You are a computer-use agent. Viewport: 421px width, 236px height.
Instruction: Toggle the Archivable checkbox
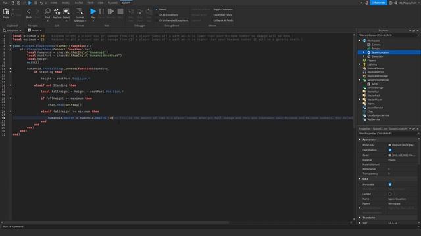(390, 184)
